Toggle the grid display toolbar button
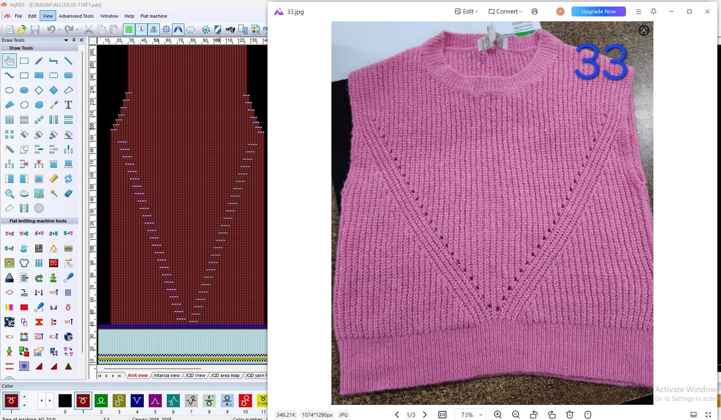 point(129,30)
